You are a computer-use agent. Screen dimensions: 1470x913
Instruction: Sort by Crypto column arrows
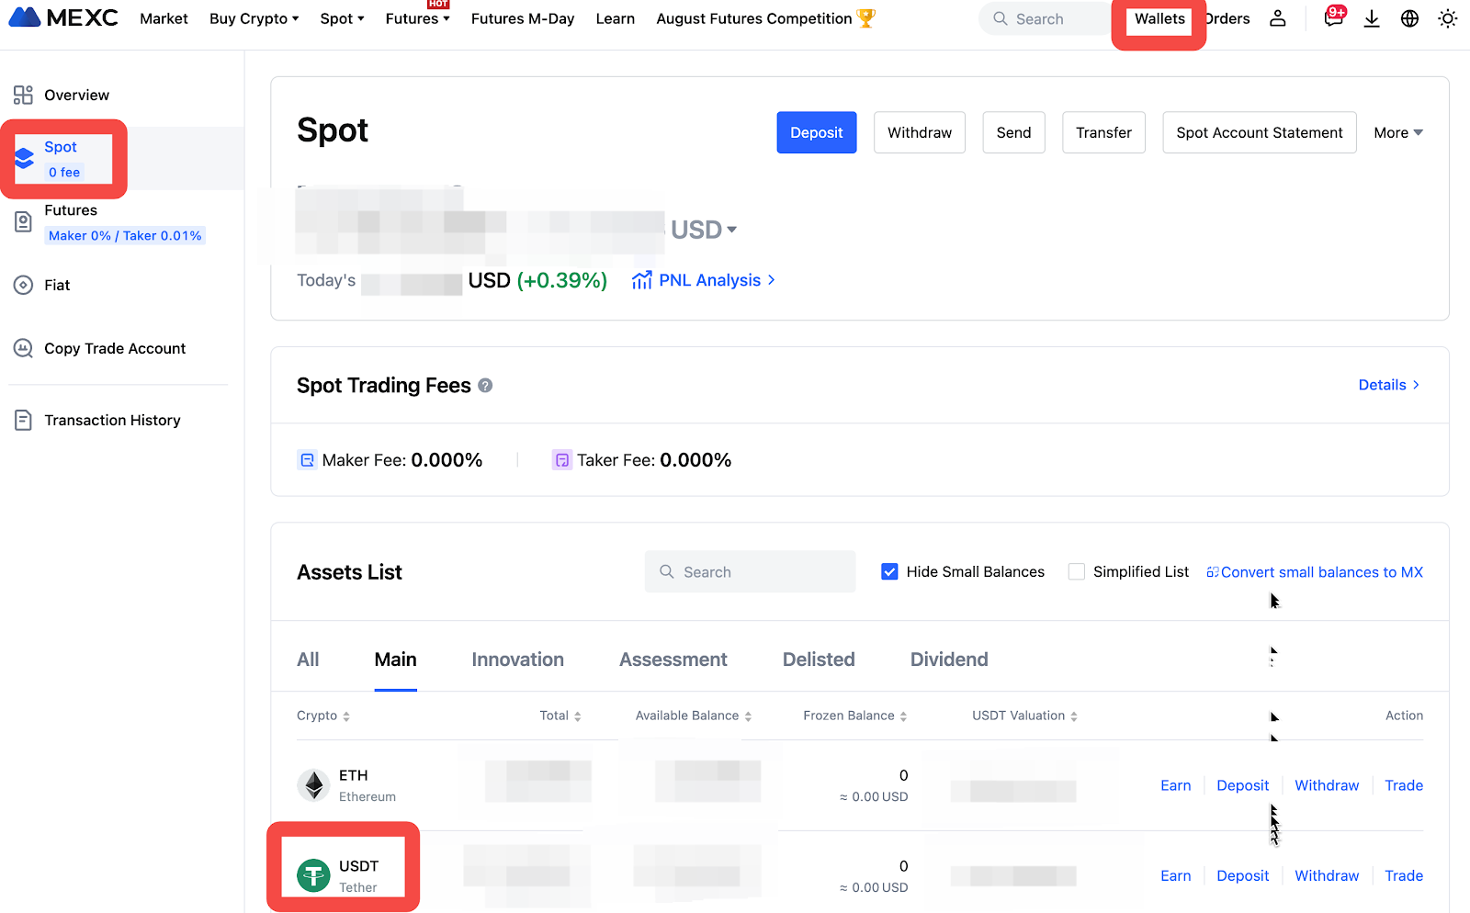point(346,716)
